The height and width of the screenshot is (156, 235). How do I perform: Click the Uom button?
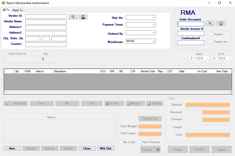point(42,103)
